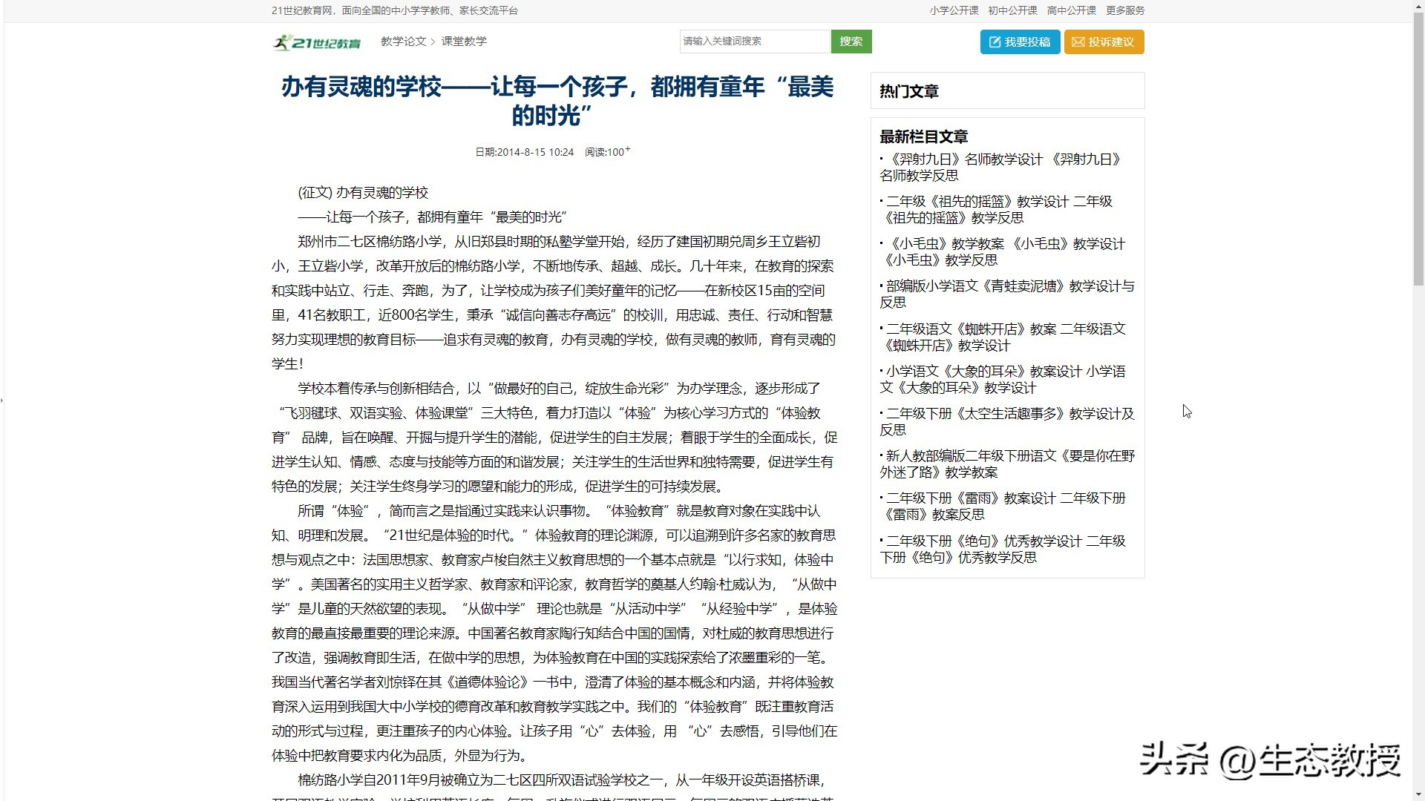Expand the breadcrumb item 教学论文
Screen dimensions: 1425x801
pyautogui.click(x=404, y=42)
